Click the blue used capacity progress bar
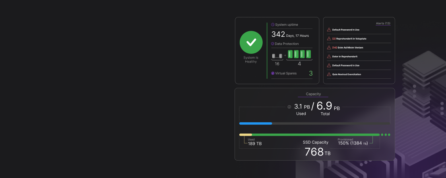446x178 pixels. coord(256,123)
